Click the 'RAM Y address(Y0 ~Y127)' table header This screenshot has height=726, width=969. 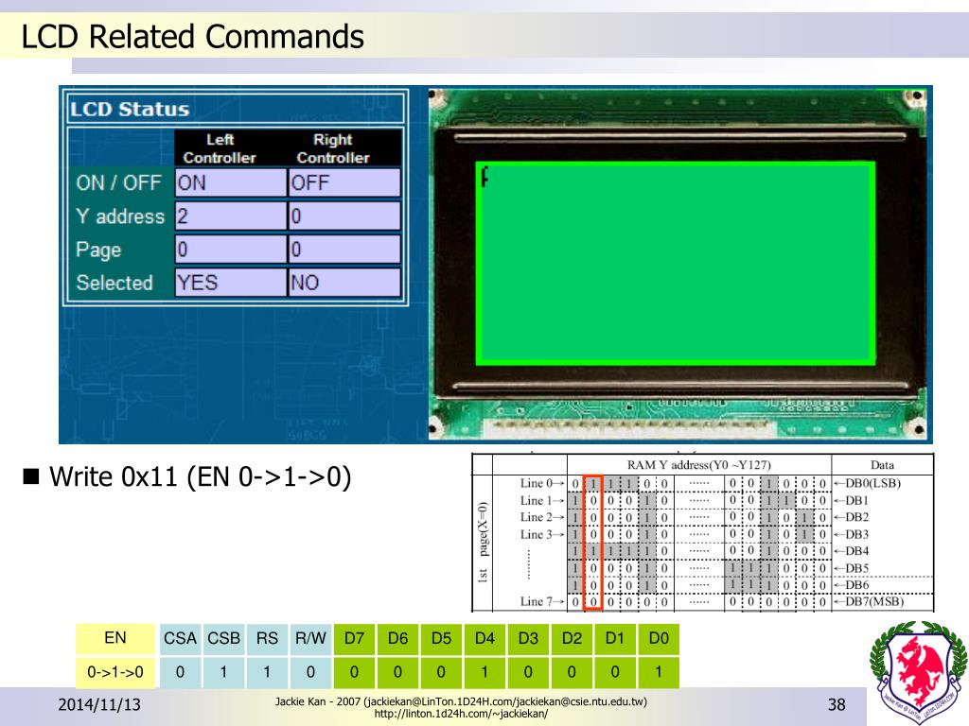point(699,465)
